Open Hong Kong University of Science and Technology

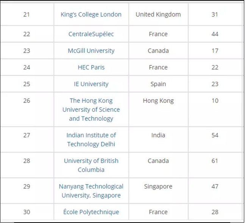pyautogui.click(x=91, y=110)
